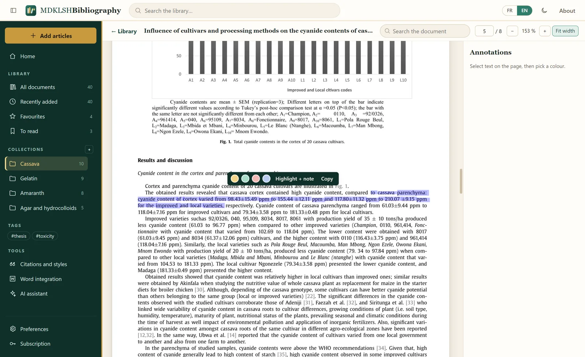Open the To read list
Screen dimensions: 585x357
point(51,131)
